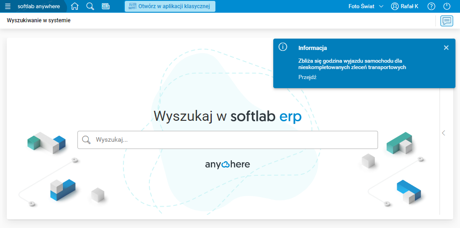Click the notification message about zleceń transportowych

(352, 64)
